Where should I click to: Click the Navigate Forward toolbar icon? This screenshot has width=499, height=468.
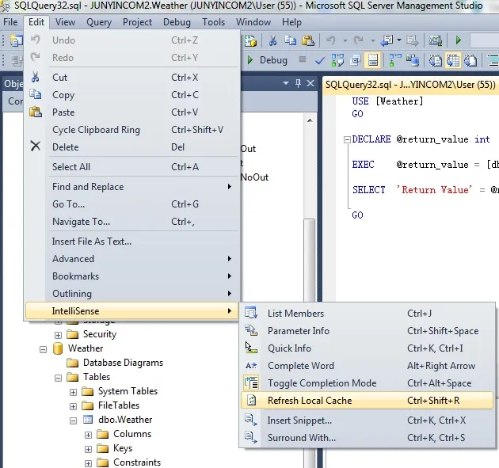coord(413,40)
